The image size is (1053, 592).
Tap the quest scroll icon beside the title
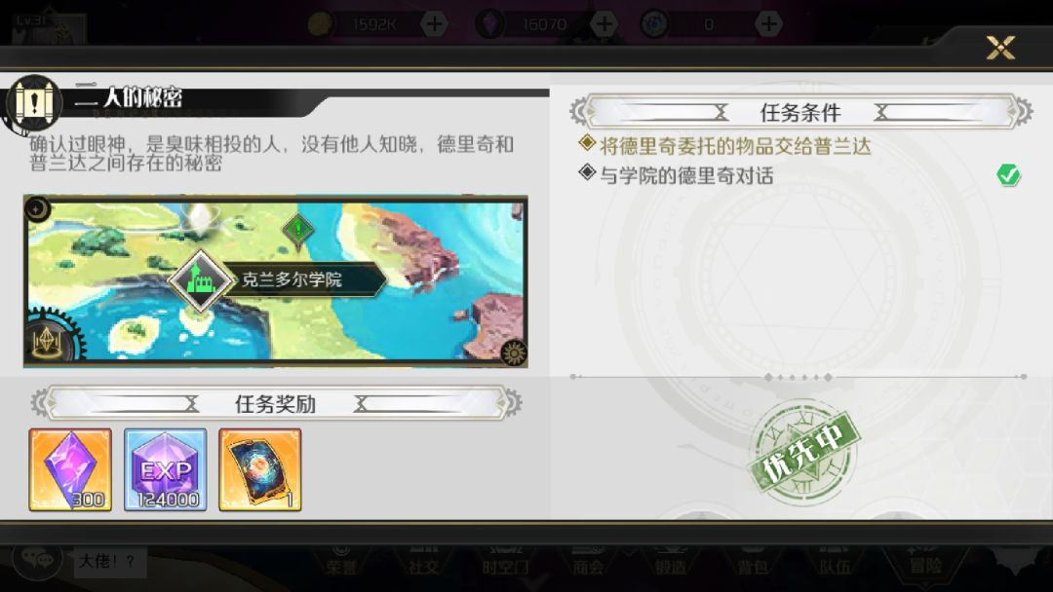pyautogui.click(x=33, y=103)
